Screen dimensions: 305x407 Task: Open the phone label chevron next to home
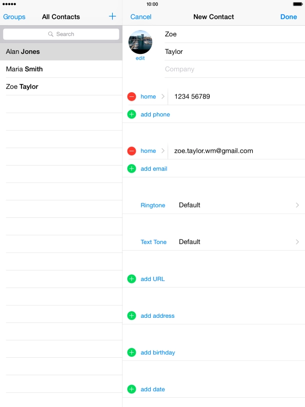163,96
